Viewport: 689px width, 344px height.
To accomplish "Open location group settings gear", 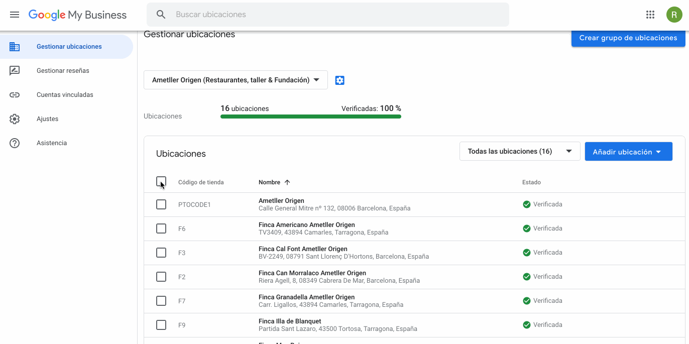I will pyautogui.click(x=340, y=80).
